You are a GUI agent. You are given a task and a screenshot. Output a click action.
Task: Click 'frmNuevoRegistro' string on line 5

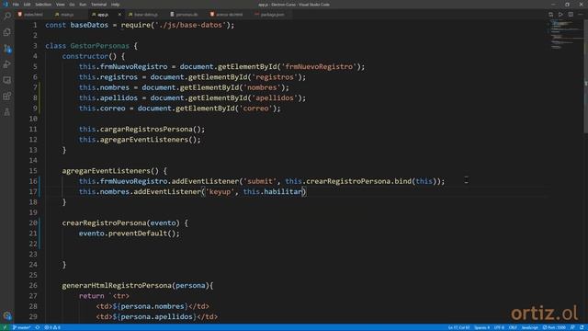[319, 67]
